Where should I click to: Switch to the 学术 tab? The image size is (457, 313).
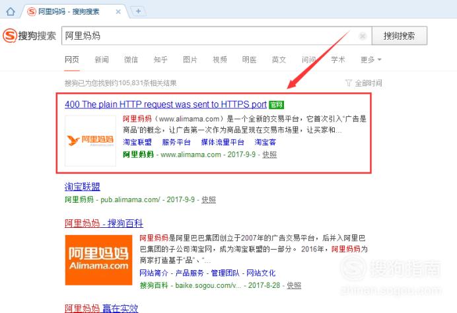(x=338, y=59)
